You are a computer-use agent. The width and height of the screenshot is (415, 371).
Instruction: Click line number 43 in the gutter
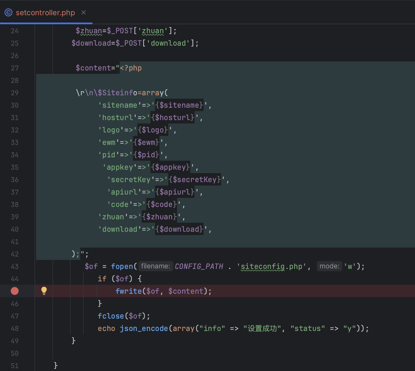(15, 266)
